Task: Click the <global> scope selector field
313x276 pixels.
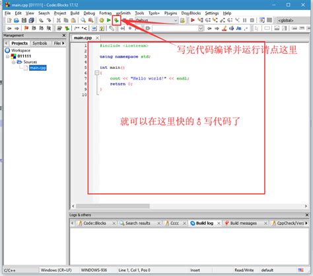Action: coord(293,21)
